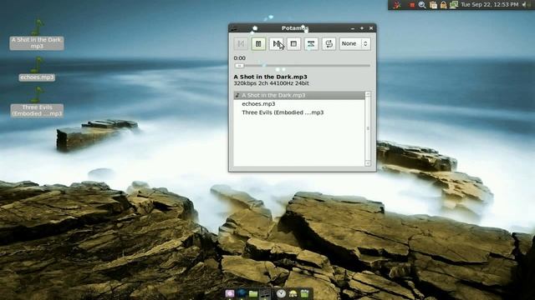Pause playback with the pause button
This screenshot has width=535, height=300.
point(258,44)
